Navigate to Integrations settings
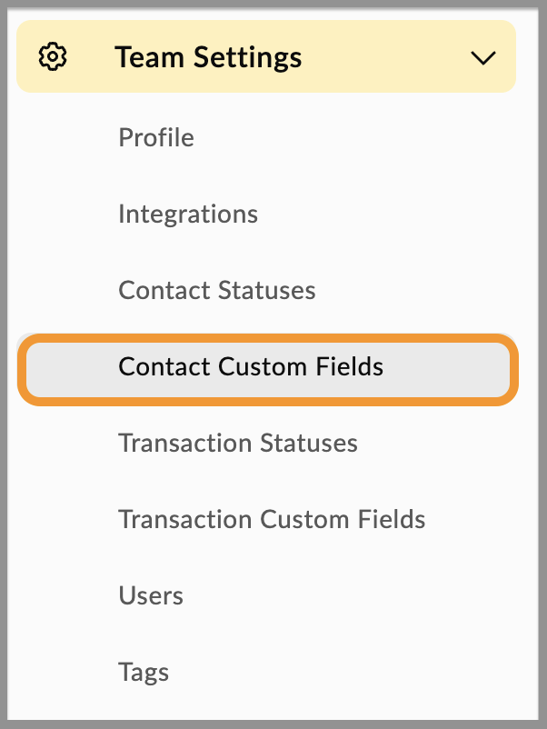 (188, 215)
